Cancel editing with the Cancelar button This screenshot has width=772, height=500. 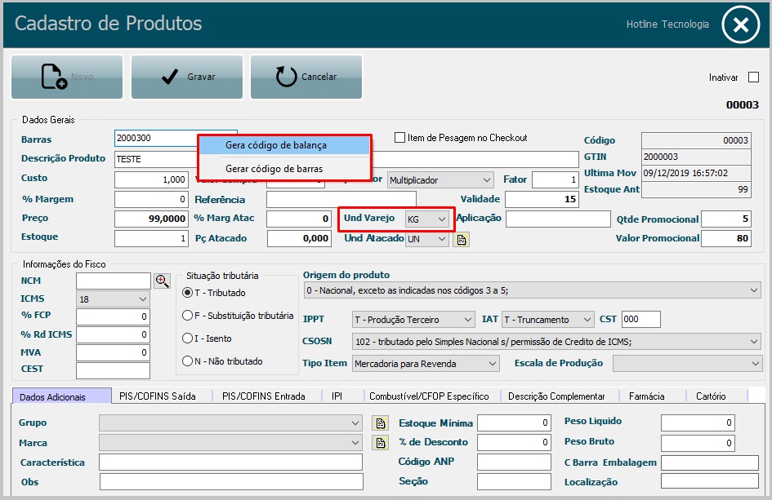[306, 77]
